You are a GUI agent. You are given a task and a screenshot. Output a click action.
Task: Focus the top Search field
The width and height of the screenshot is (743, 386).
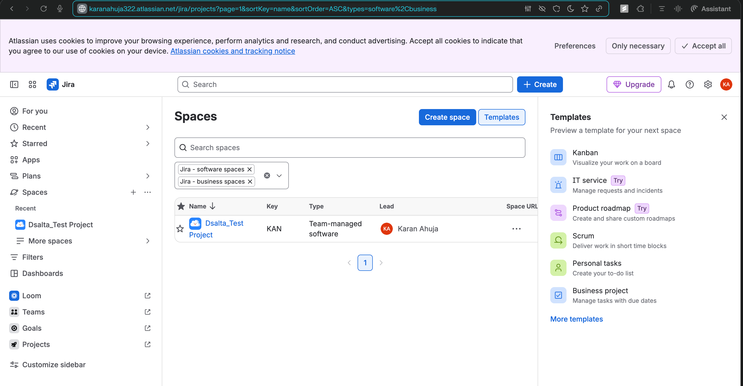(x=345, y=84)
